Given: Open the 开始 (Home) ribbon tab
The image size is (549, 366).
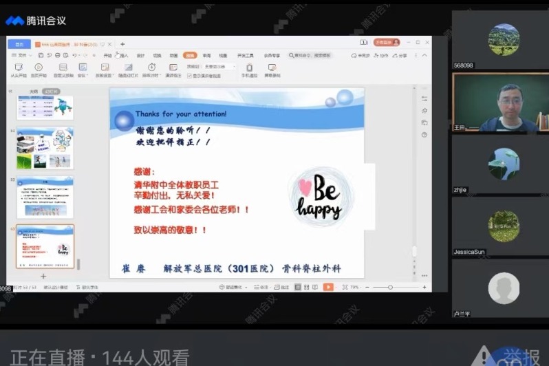Looking at the screenshot, I should pos(107,55).
